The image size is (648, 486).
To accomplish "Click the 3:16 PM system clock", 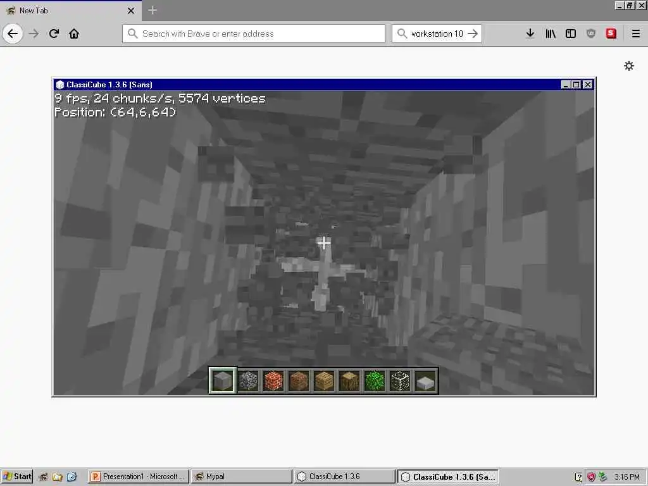I will [626, 477].
